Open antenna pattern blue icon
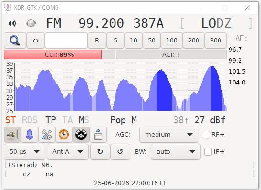 (30, 134)
